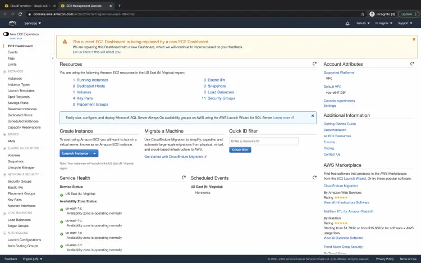Screen dimensions: 421x263
Task: Refresh the Resources section
Action: (x=315, y=64)
